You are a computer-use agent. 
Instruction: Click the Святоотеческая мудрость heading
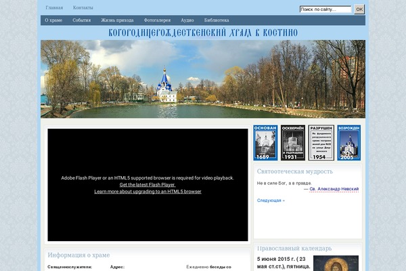[x=295, y=171]
